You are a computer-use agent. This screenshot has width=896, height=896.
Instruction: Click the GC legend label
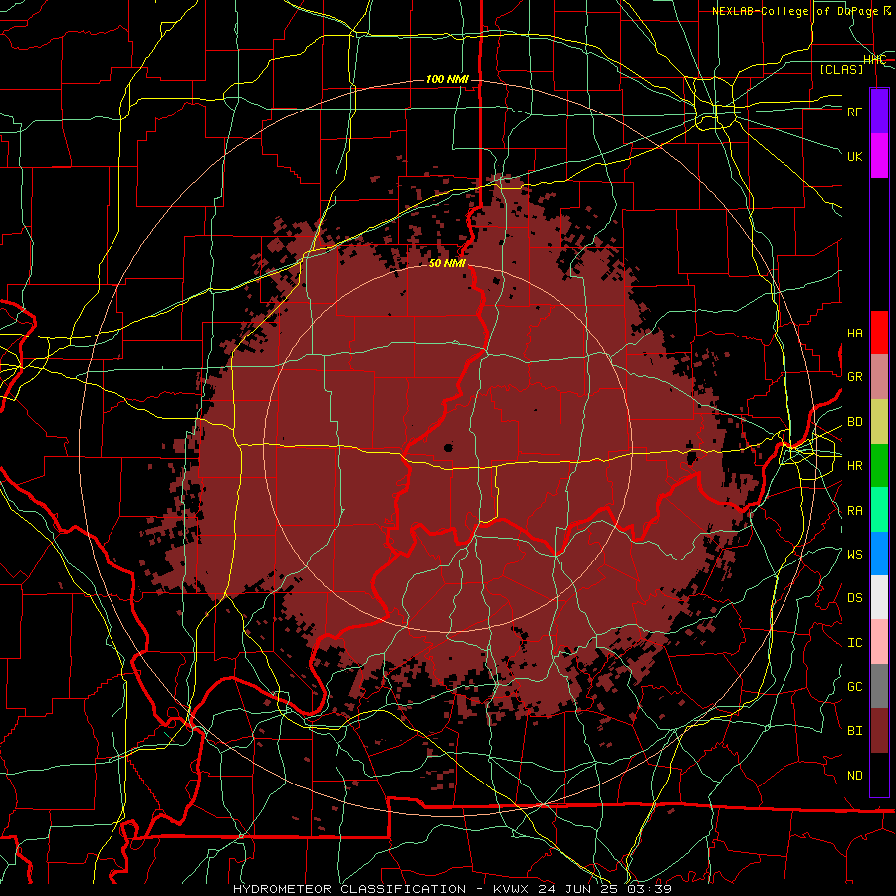tap(855, 686)
